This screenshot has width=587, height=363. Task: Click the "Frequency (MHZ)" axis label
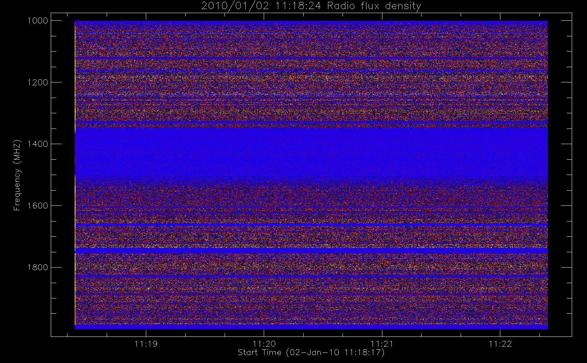[x=17, y=175]
